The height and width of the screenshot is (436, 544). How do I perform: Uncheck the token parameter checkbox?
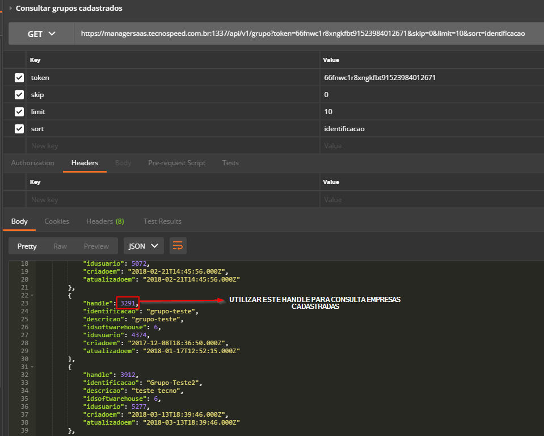point(19,78)
